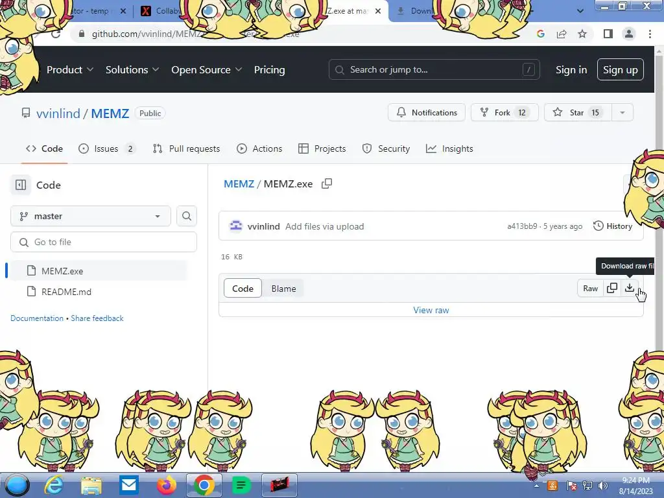This screenshot has height=498, width=664.
Task: Show hidden tray icons arrow
Action: [x=536, y=486]
